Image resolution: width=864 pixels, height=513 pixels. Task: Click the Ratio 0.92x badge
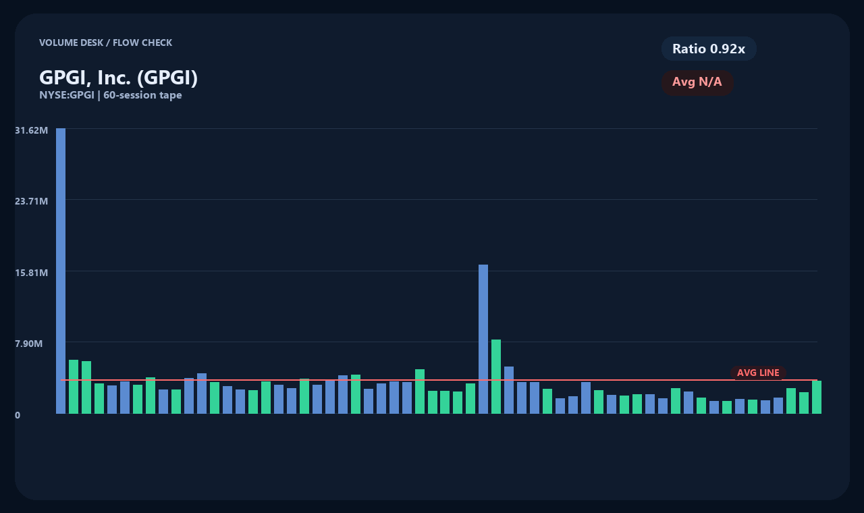709,49
